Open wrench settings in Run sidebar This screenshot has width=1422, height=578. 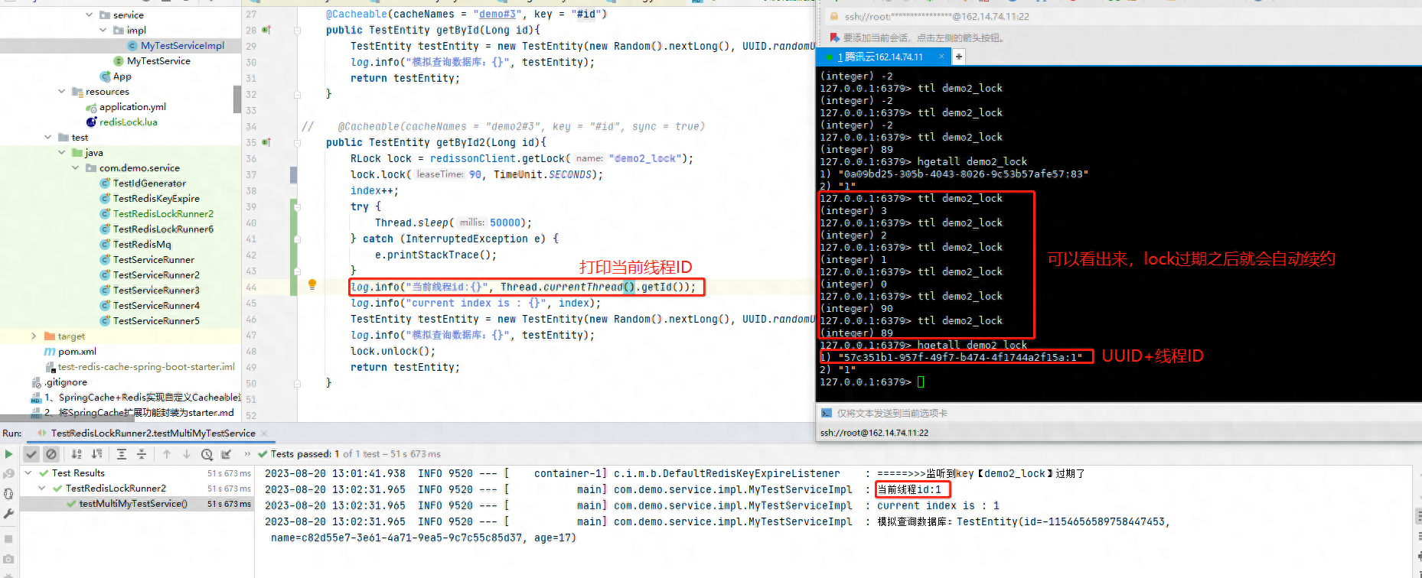click(x=8, y=515)
